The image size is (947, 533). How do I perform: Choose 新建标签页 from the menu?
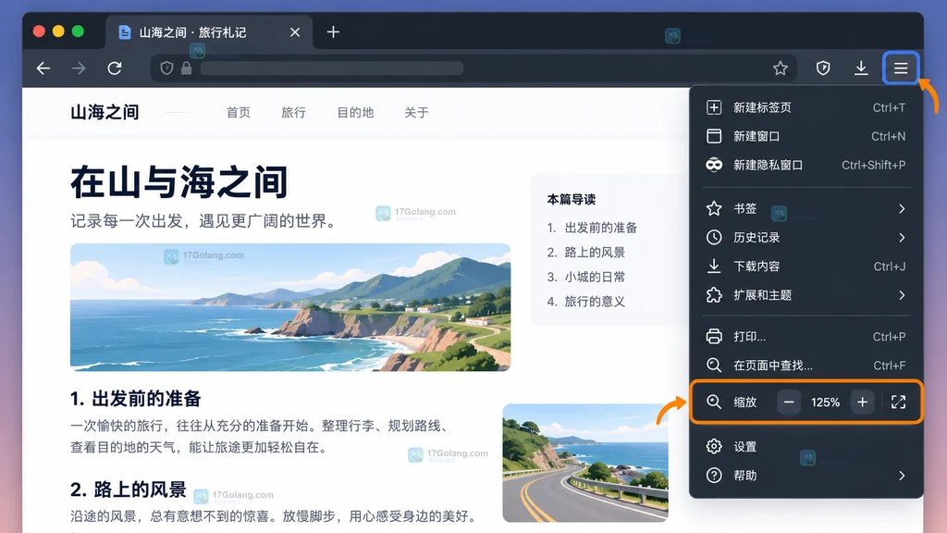coord(806,107)
